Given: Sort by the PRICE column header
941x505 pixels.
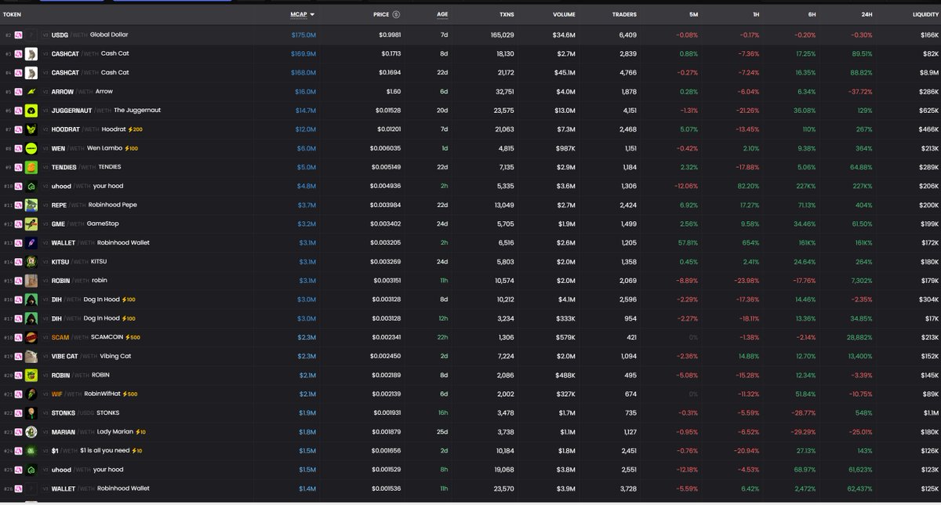Looking at the screenshot, I should [381, 14].
